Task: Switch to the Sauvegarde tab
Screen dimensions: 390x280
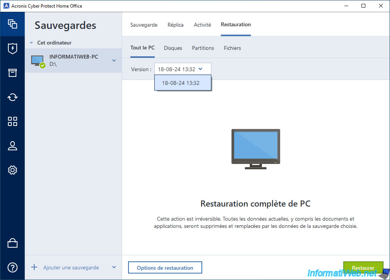Action: (144, 25)
